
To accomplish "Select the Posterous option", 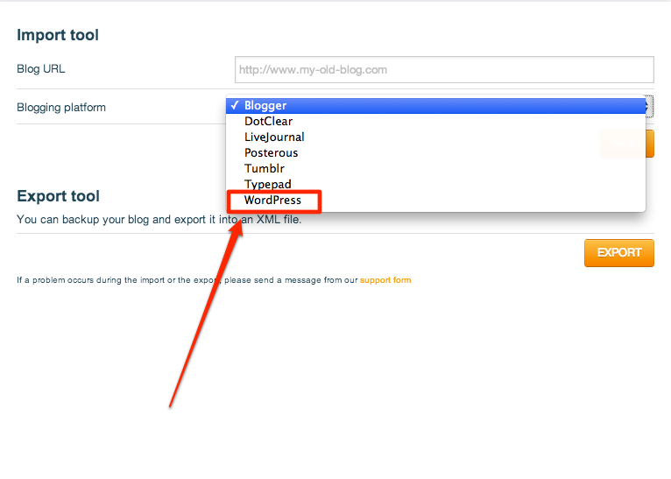I will tap(271, 153).
